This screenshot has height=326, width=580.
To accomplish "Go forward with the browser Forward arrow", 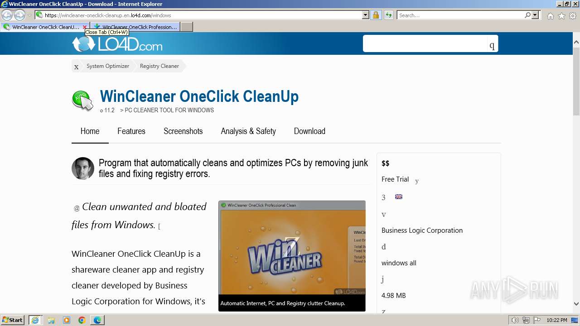I will (19, 15).
